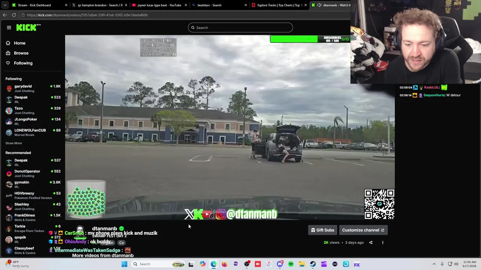
Task: Open Steam from taskbar
Action: [313, 264]
